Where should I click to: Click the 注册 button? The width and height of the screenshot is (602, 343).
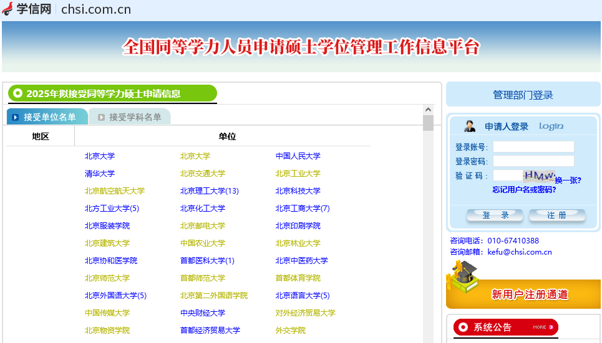tap(557, 215)
